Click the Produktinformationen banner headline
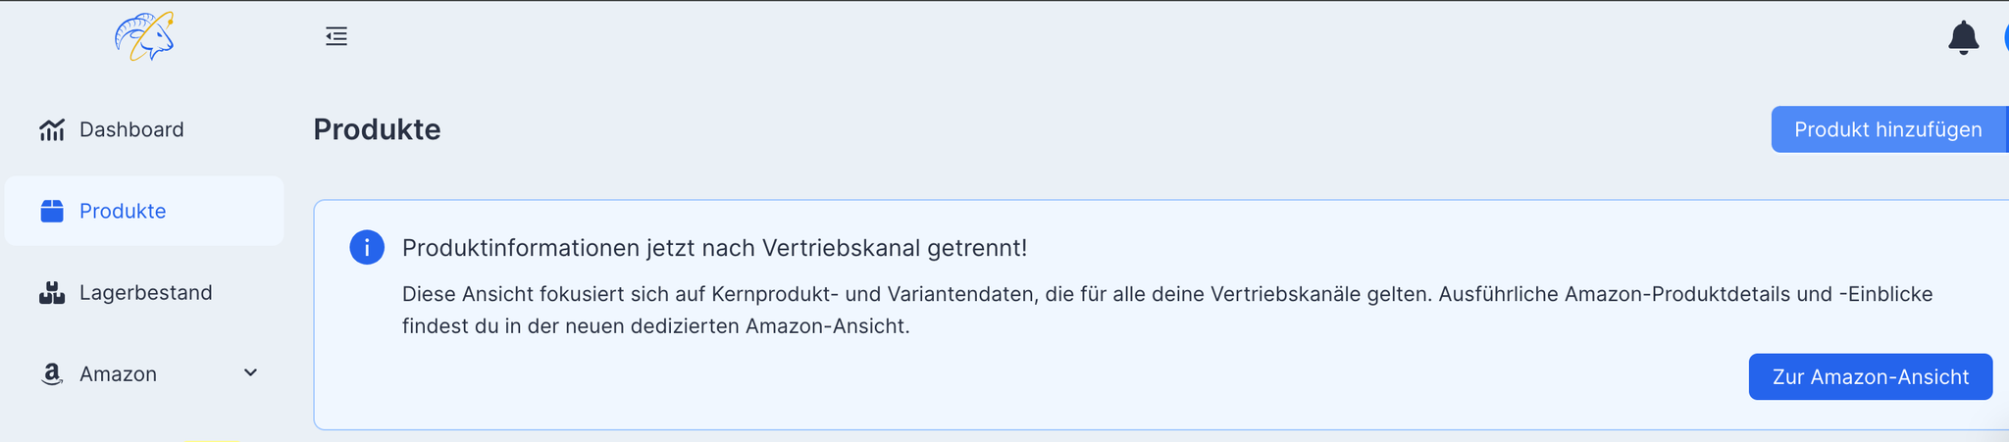The image size is (2009, 442). 714,248
